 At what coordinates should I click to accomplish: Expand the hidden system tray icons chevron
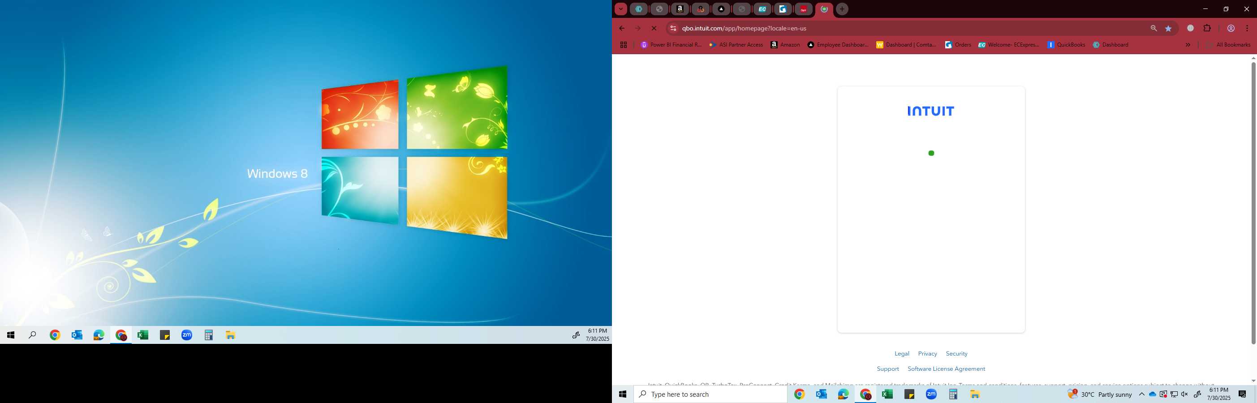tap(1141, 394)
